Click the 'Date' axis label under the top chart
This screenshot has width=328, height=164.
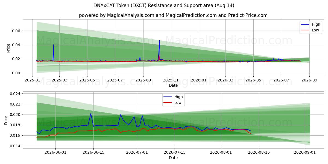(x=173, y=85)
